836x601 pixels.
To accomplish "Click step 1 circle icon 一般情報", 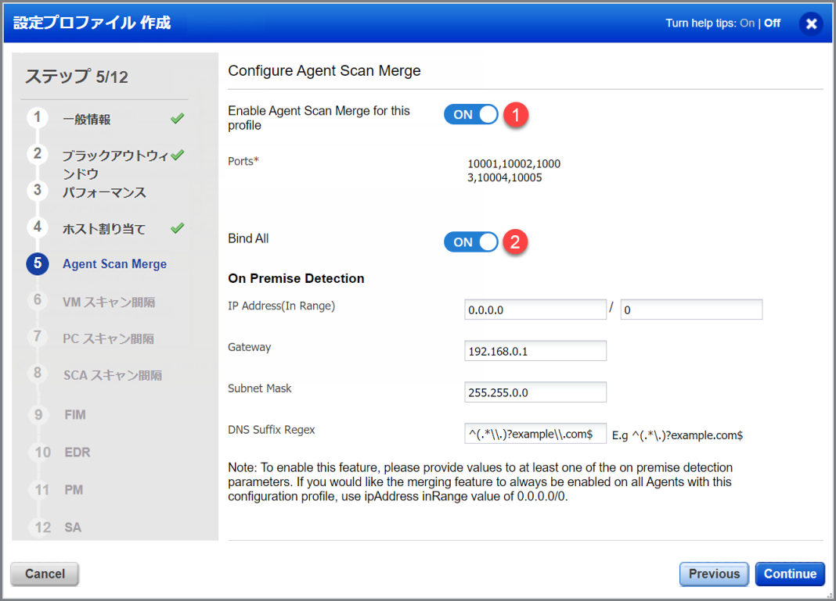I will tap(37, 119).
